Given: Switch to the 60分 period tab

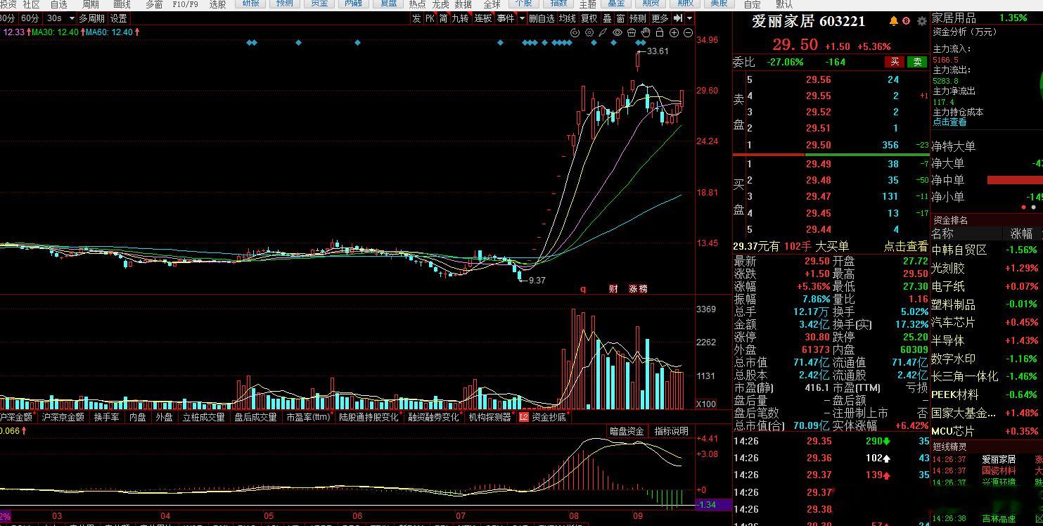Looking at the screenshot, I should pos(30,18).
